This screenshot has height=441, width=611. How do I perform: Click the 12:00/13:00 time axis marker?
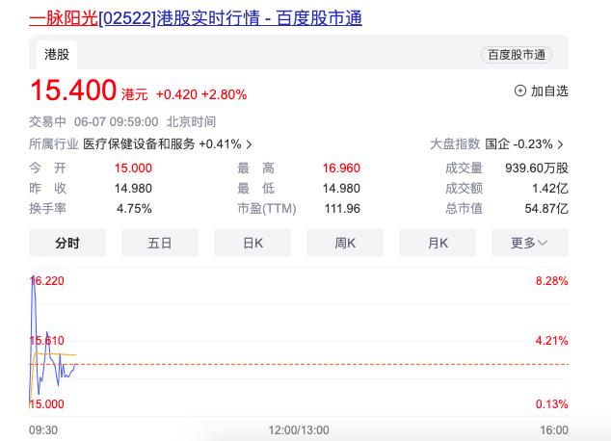(x=298, y=429)
